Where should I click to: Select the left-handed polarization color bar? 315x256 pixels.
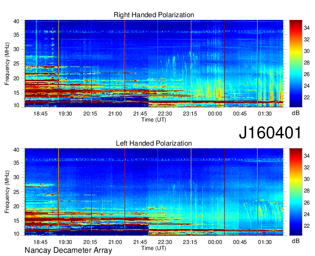point(296,192)
